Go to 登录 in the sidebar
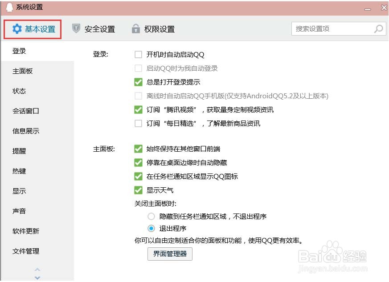Screen dimensions: 389x282 click(37, 51)
